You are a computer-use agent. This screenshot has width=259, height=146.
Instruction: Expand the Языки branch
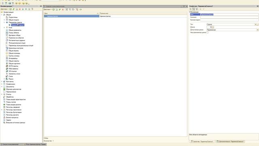pos(4,79)
